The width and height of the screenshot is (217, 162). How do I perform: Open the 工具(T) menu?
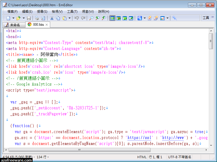click(x=72, y=12)
